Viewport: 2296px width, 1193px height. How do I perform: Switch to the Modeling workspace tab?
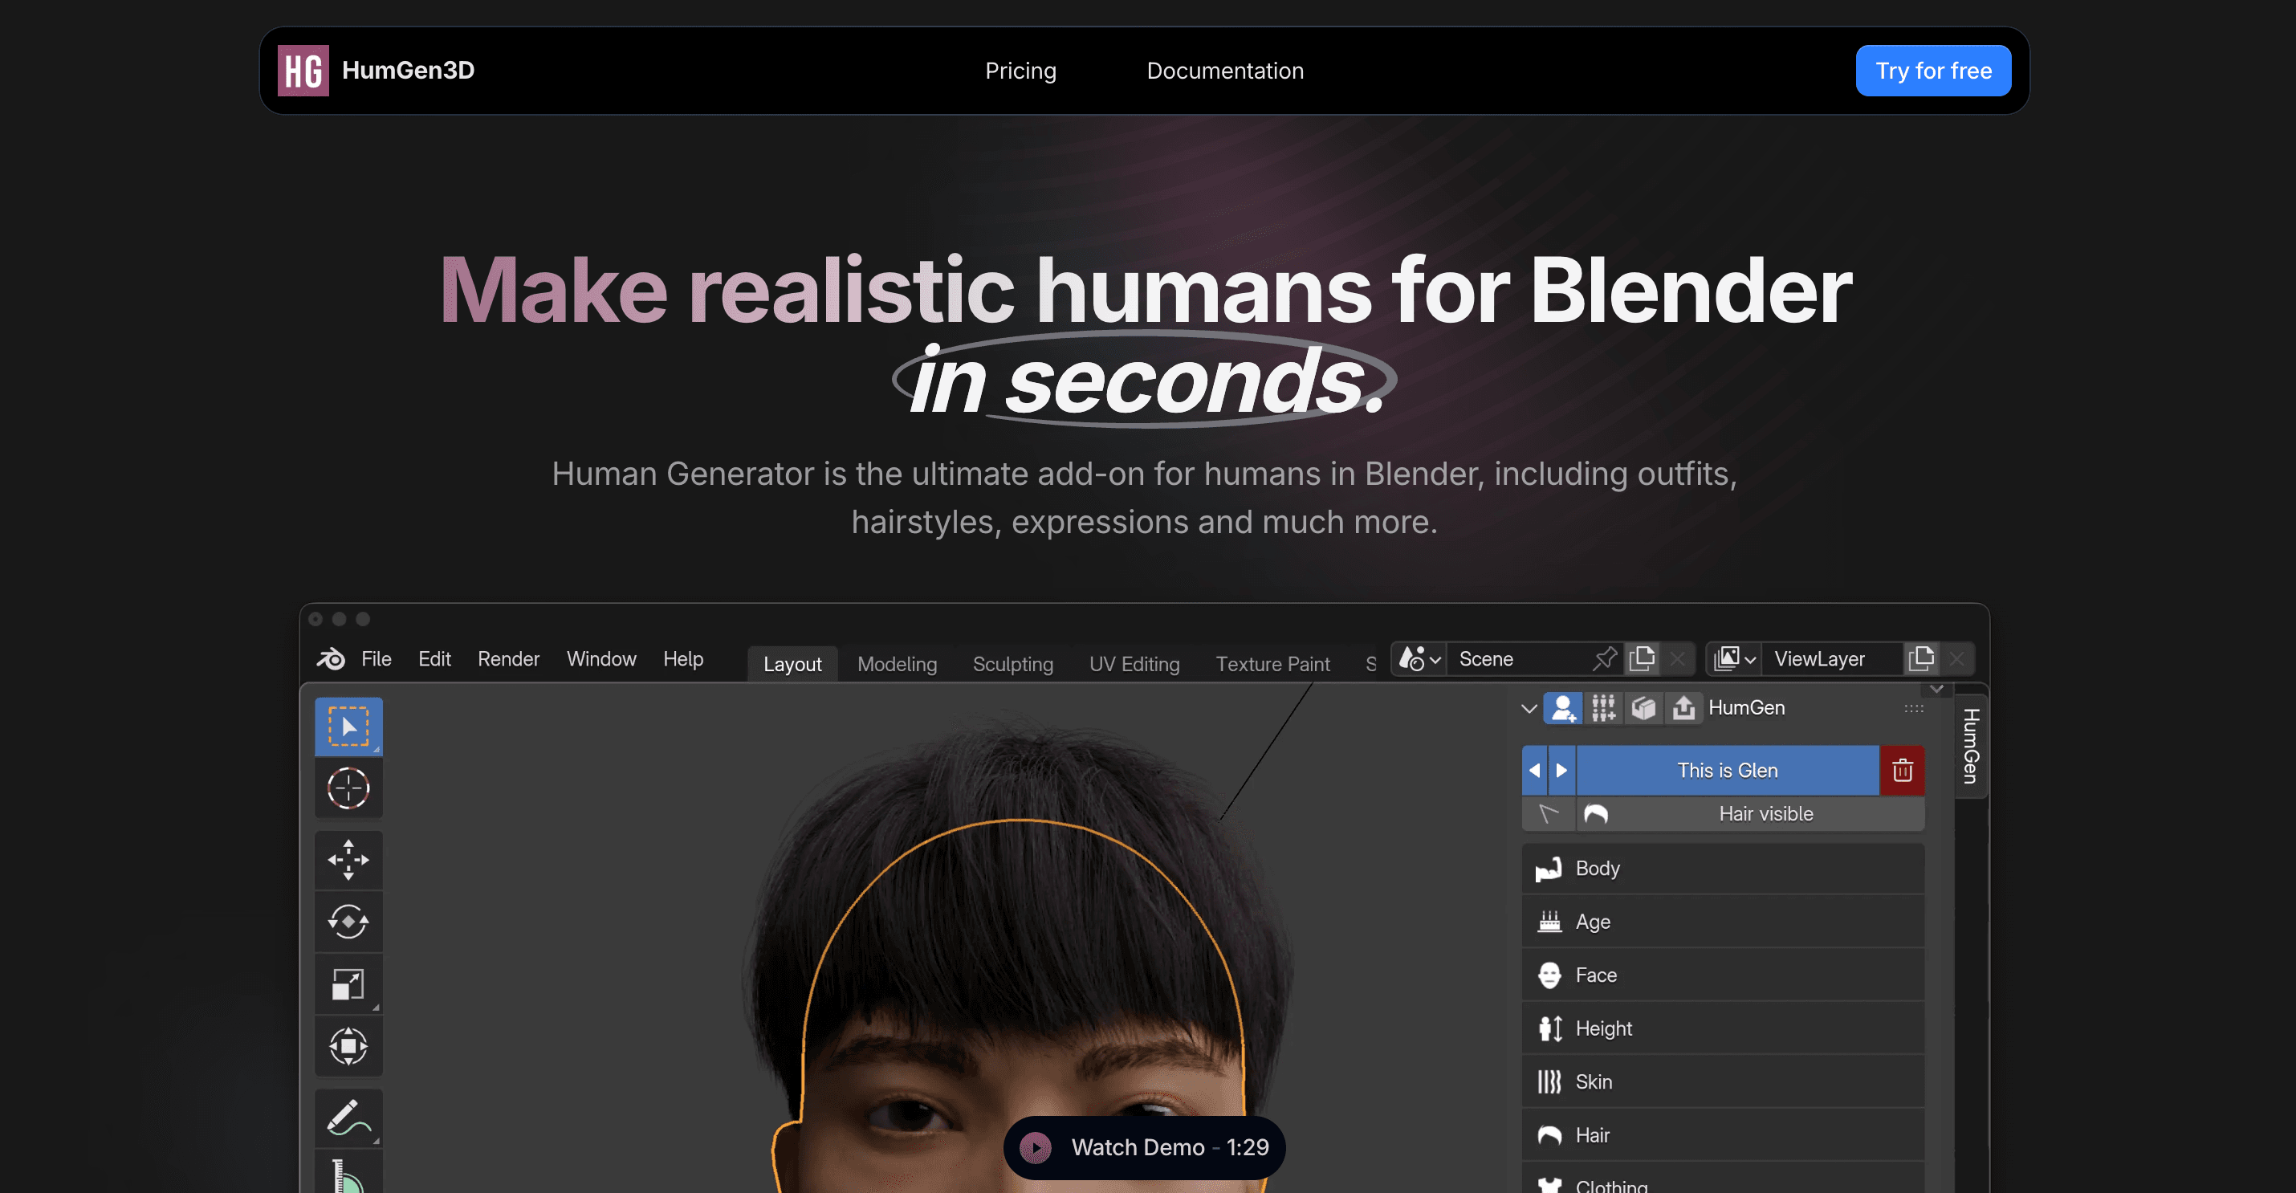[897, 664]
